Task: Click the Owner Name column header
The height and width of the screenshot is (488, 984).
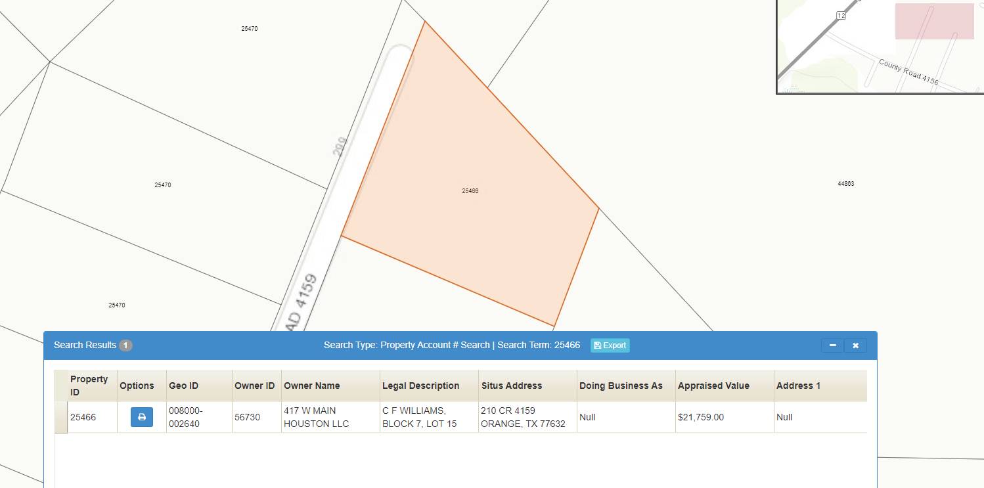Action: (x=312, y=386)
